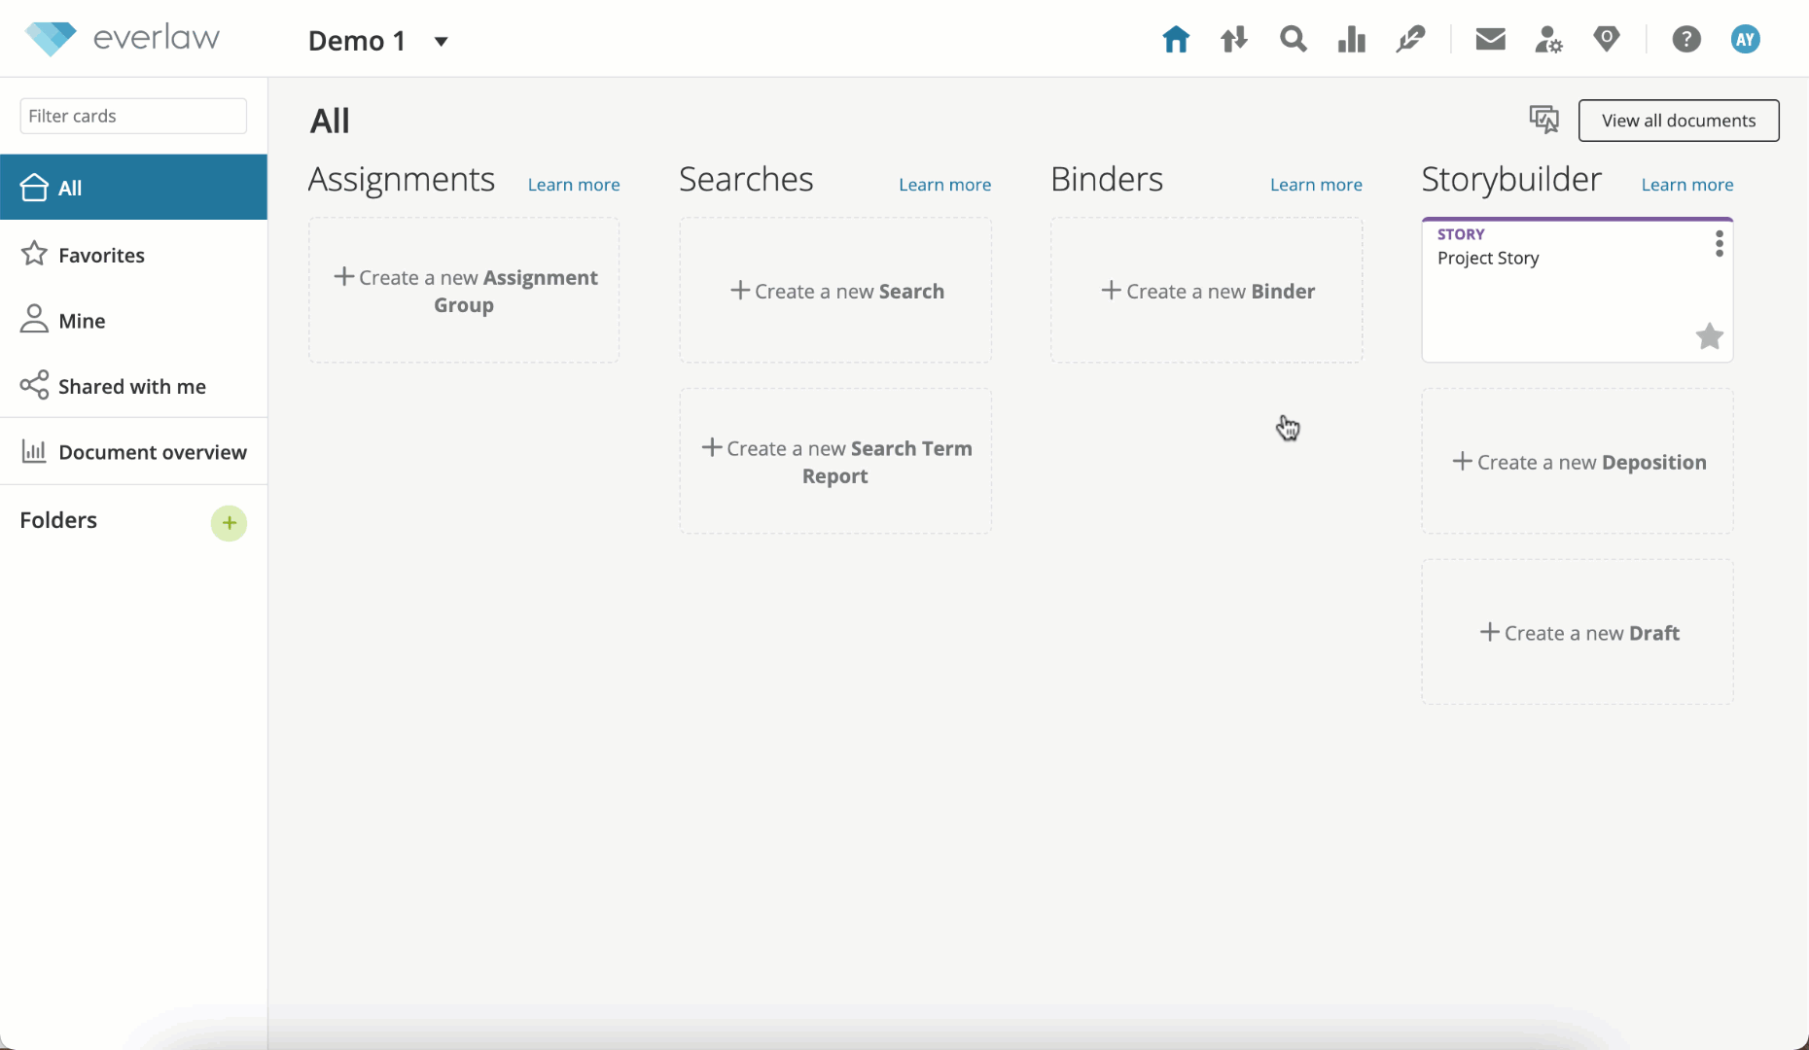
Task: Open the AY user avatar menu
Action: [x=1746, y=40]
